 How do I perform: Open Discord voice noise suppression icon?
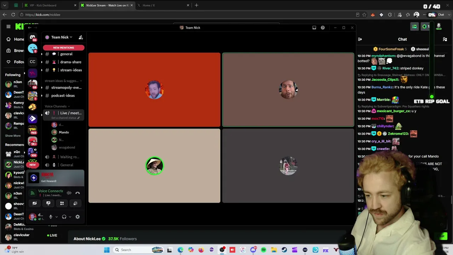coord(69,193)
